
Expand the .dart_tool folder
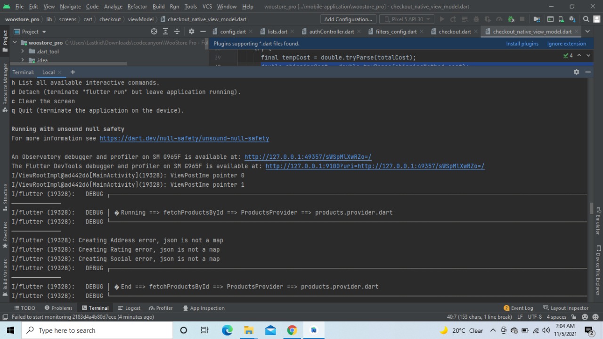coord(22,51)
